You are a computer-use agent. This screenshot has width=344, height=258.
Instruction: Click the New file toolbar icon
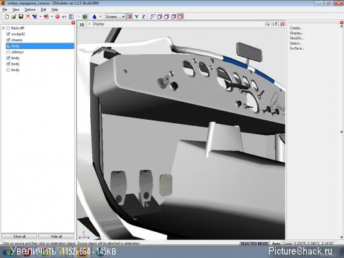7,17
